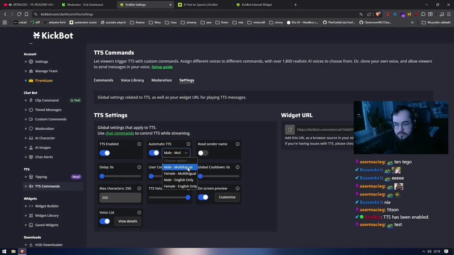Viewport: 454px width, 255px height.
Task: Open Windows Start menu
Action: coord(4,251)
